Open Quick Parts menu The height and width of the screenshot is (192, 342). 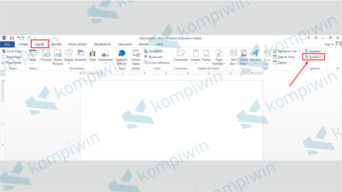[244, 57]
